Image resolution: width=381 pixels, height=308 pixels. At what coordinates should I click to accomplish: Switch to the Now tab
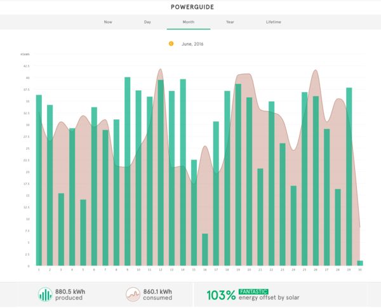click(x=108, y=22)
